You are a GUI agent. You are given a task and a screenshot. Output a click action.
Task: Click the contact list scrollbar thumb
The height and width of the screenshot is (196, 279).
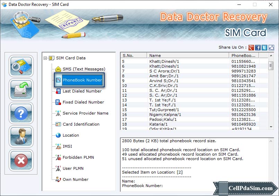[x=271, y=66]
